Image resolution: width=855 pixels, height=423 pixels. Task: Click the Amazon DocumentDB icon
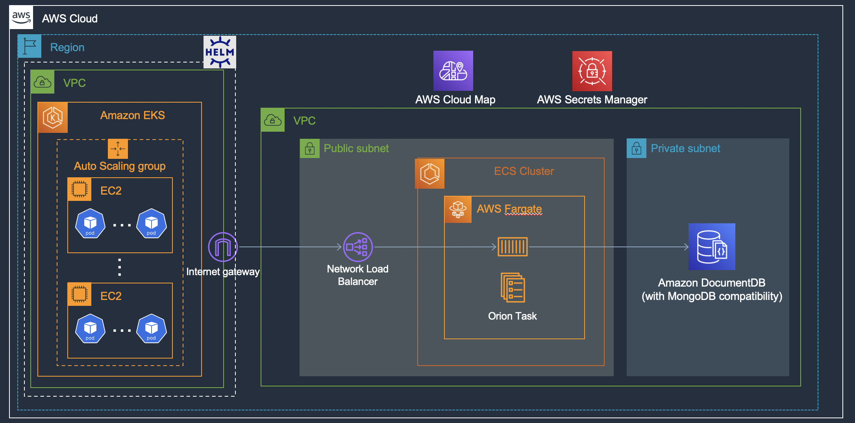pos(712,246)
